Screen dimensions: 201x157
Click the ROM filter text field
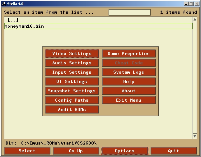(x=129, y=12)
